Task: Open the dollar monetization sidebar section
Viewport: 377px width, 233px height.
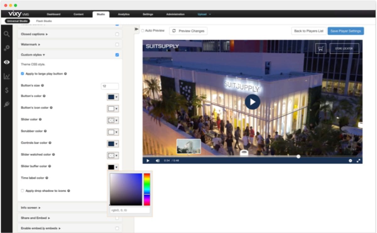Action: (x=7, y=90)
